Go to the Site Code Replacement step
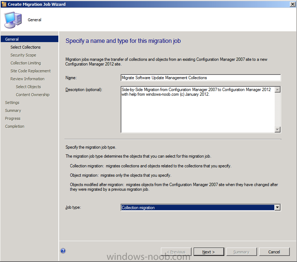 (x=31, y=71)
